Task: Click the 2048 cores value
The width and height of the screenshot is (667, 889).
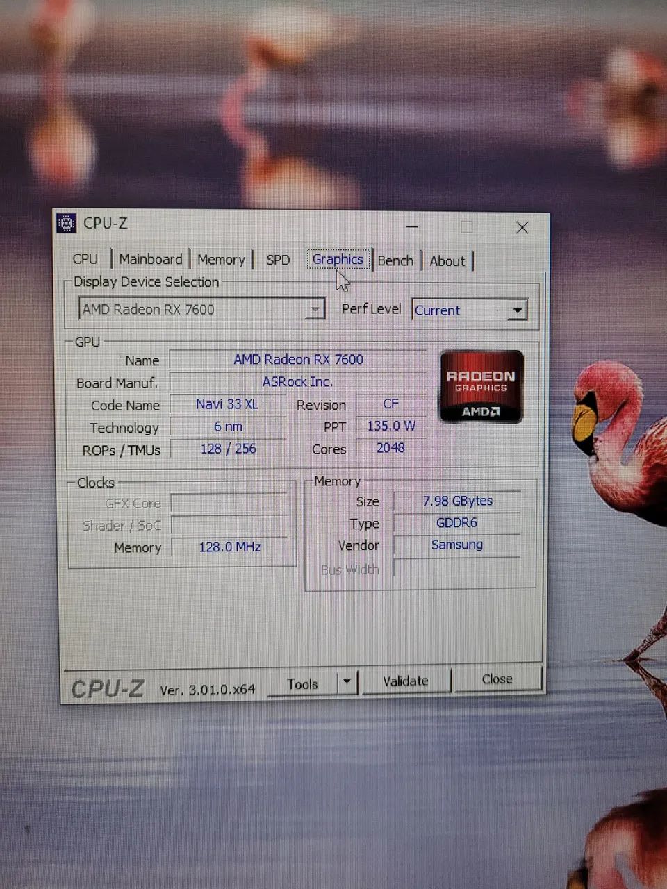Action: (x=390, y=448)
